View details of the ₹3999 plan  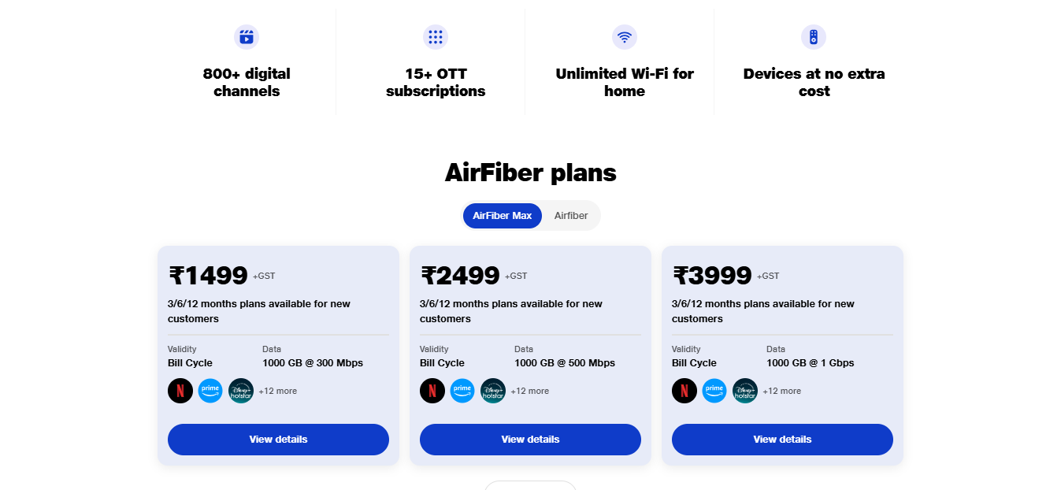click(x=781, y=439)
